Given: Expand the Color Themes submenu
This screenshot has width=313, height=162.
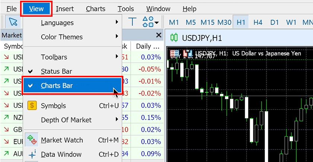Looking at the screenshot, I should coord(61,37).
